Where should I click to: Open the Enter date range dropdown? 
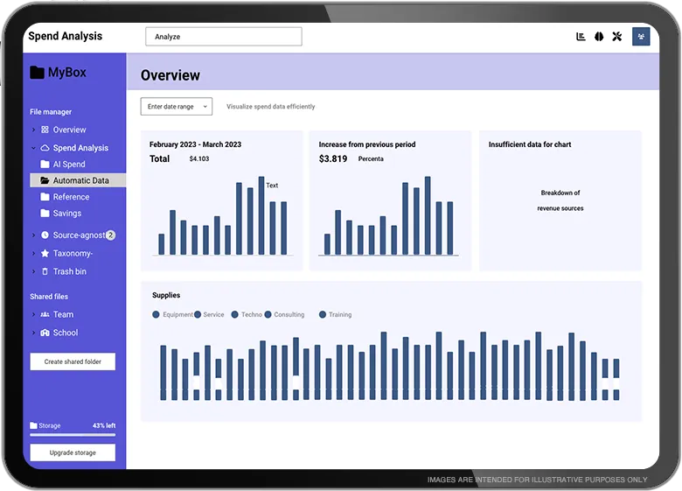[x=176, y=106]
